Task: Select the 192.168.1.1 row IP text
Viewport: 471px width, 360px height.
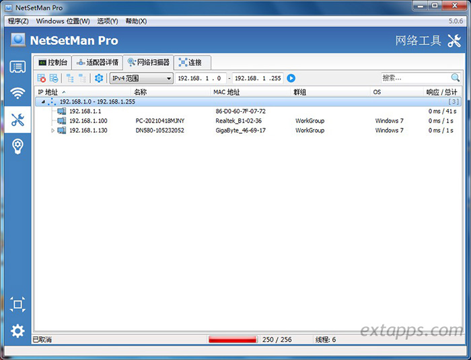Action: point(85,111)
